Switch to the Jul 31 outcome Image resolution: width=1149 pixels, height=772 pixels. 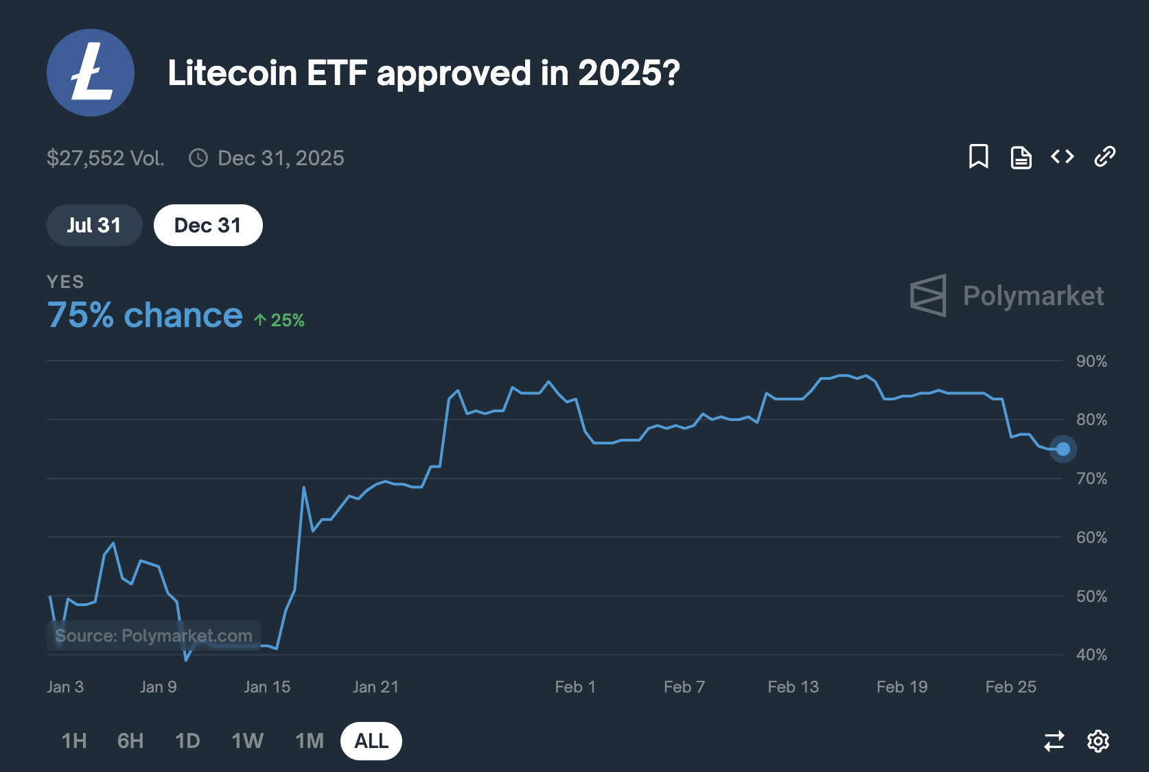click(94, 225)
